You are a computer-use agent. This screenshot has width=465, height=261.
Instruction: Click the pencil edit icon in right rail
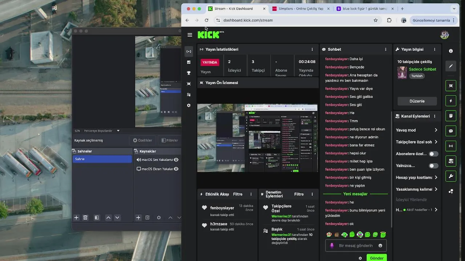(x=451, y=66)
